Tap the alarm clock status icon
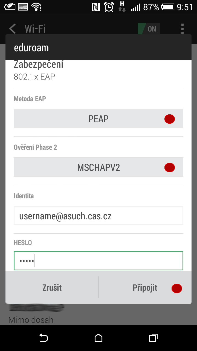The width and height of the screenshot is (197, 351). [109, 7]
